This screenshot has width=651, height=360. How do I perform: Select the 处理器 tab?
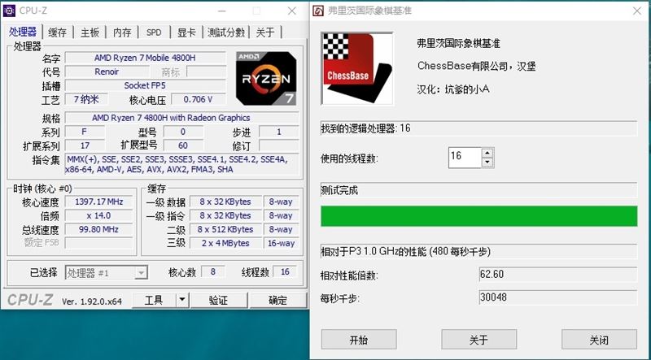click(x=23, y=32)
